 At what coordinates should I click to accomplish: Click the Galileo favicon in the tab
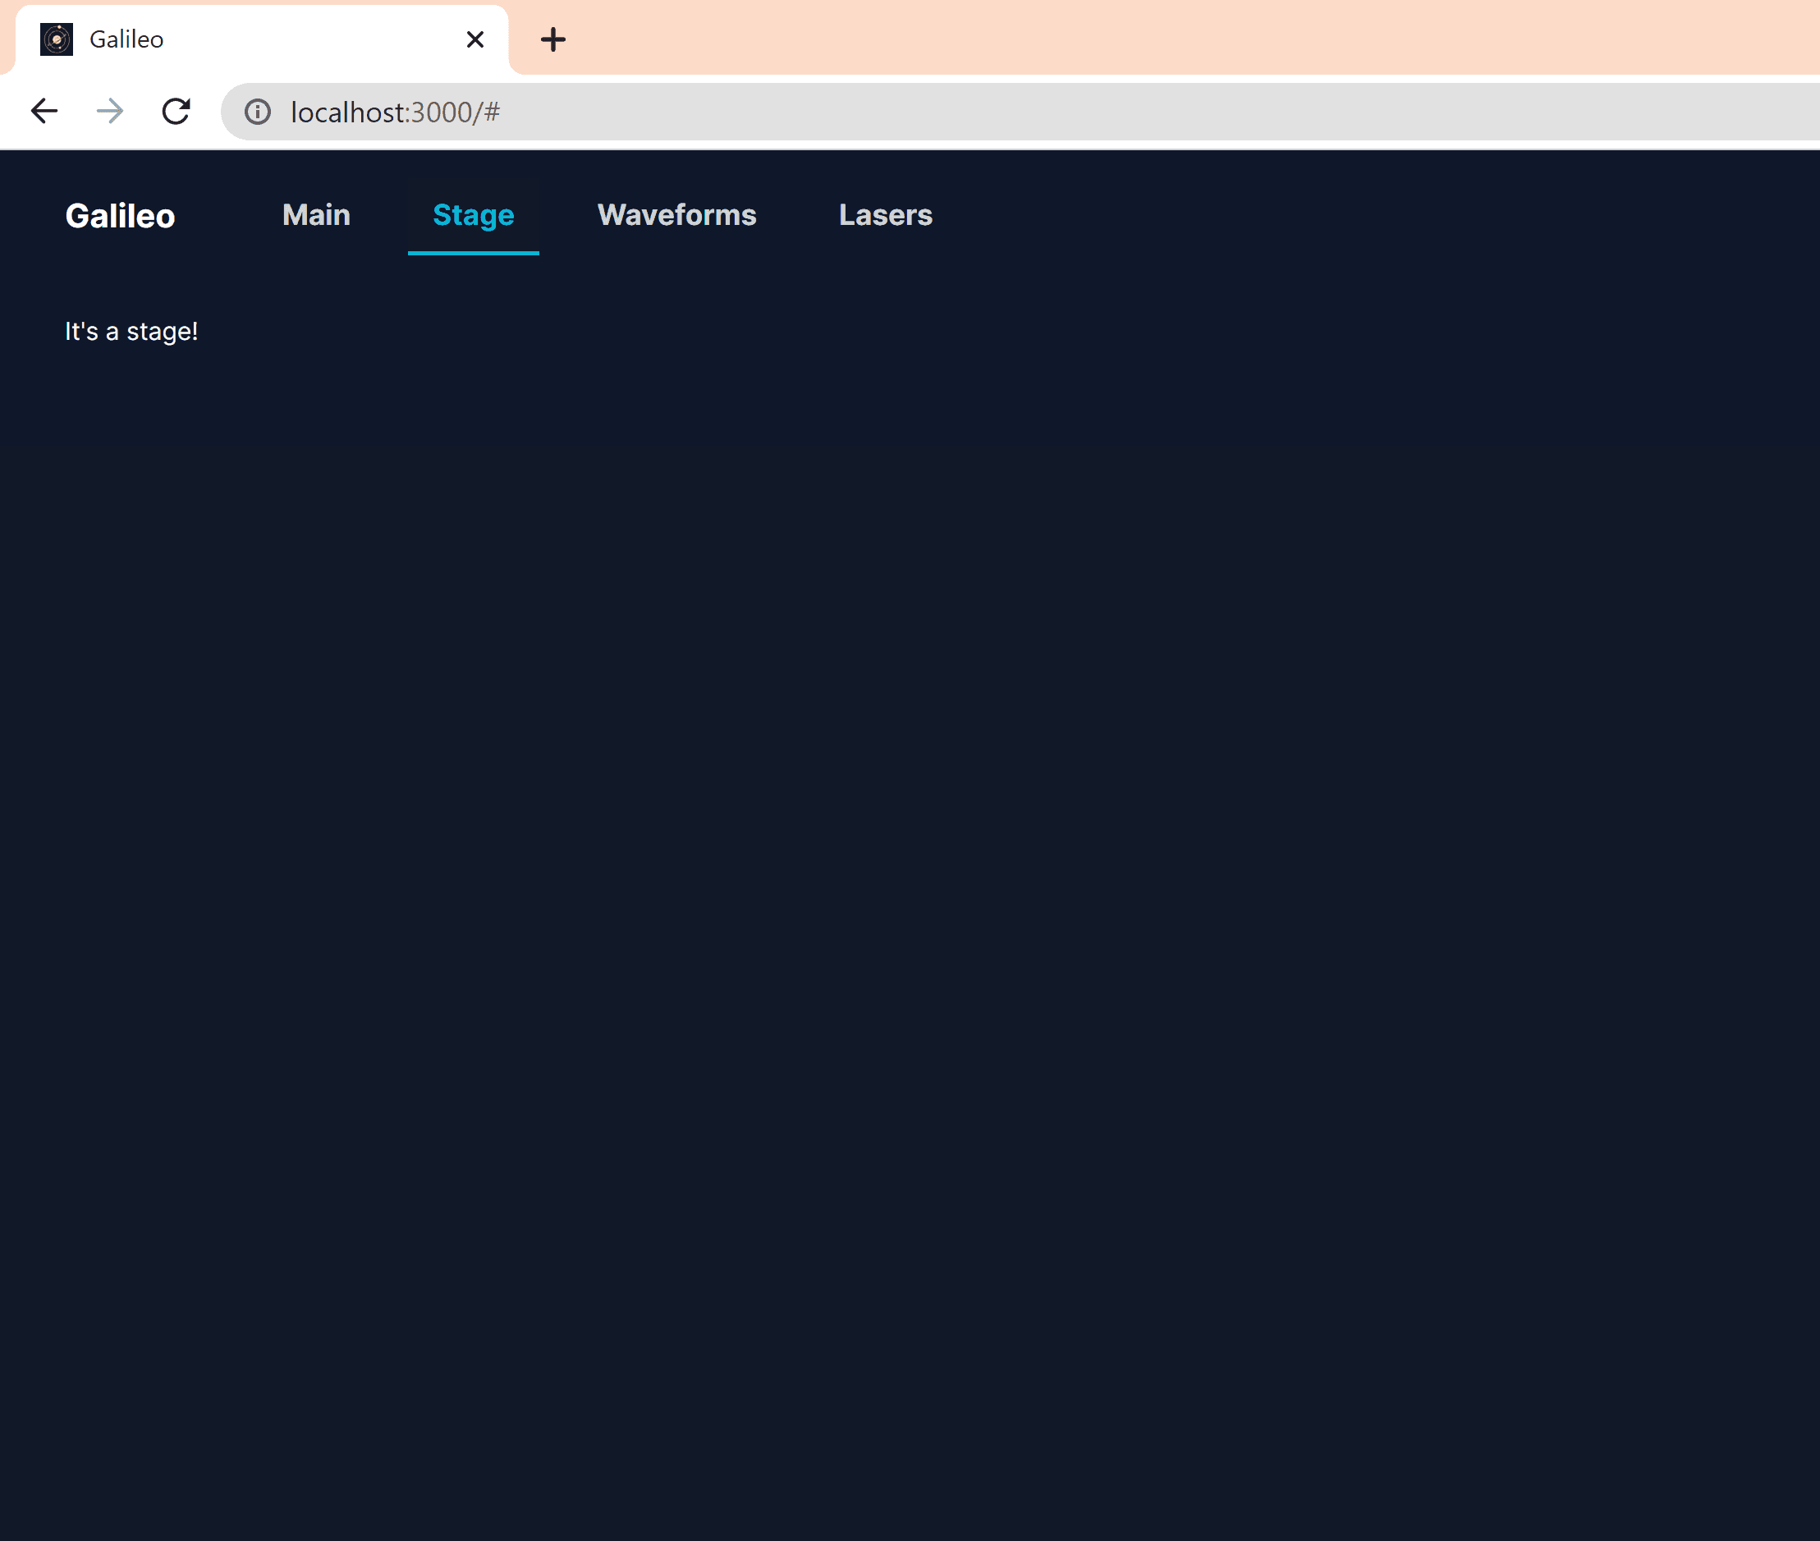click(x=57, y=39)
